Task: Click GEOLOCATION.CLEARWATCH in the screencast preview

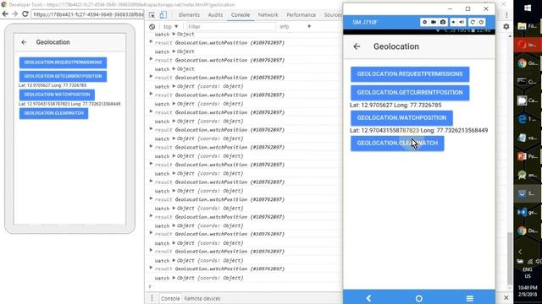Action: pos(53,113)
